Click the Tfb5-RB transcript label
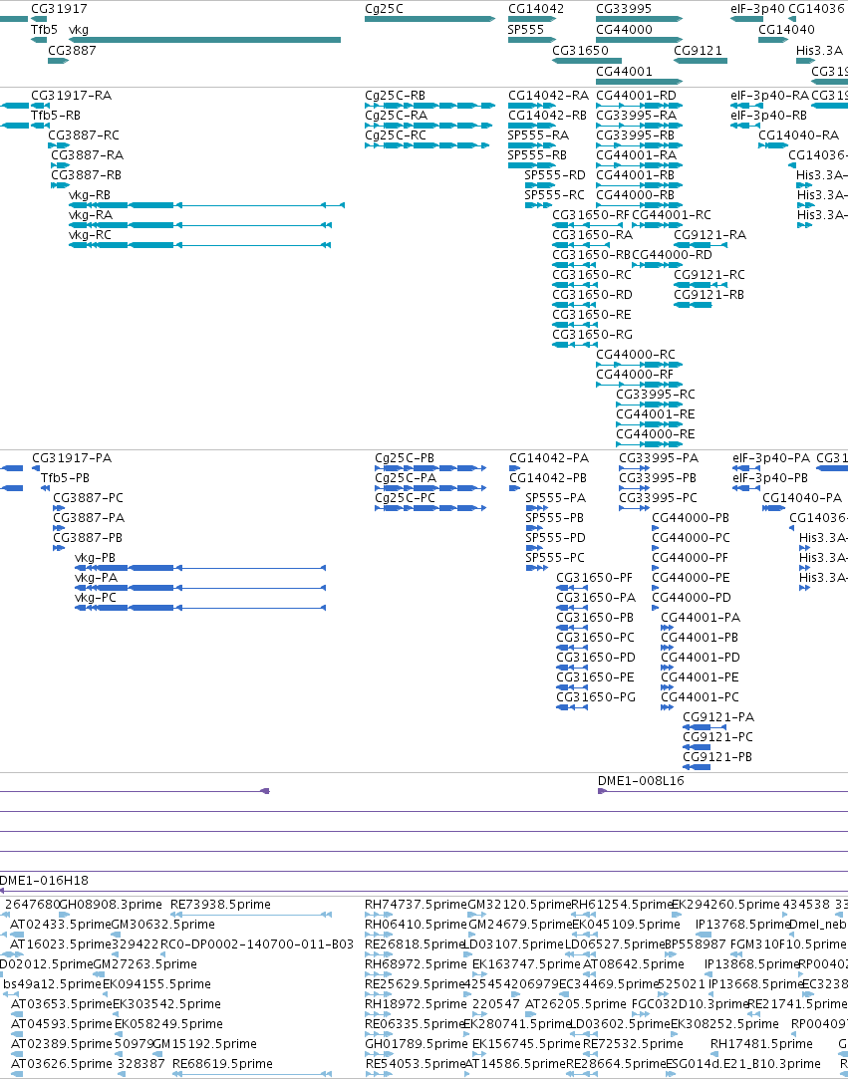The width and height of the screenshot is (848, 1079). pos(56,116)
